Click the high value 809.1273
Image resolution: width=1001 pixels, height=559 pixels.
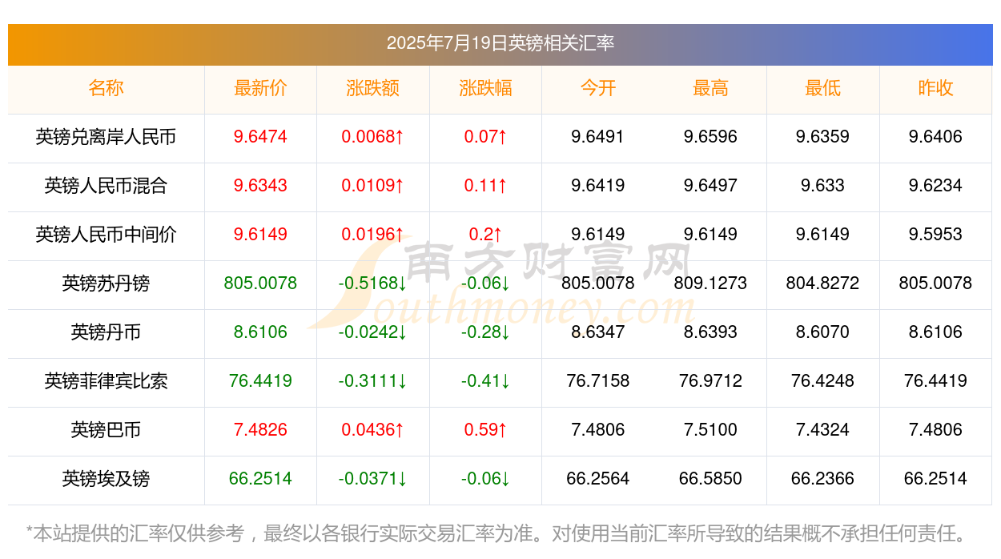[x=710, y=284]
